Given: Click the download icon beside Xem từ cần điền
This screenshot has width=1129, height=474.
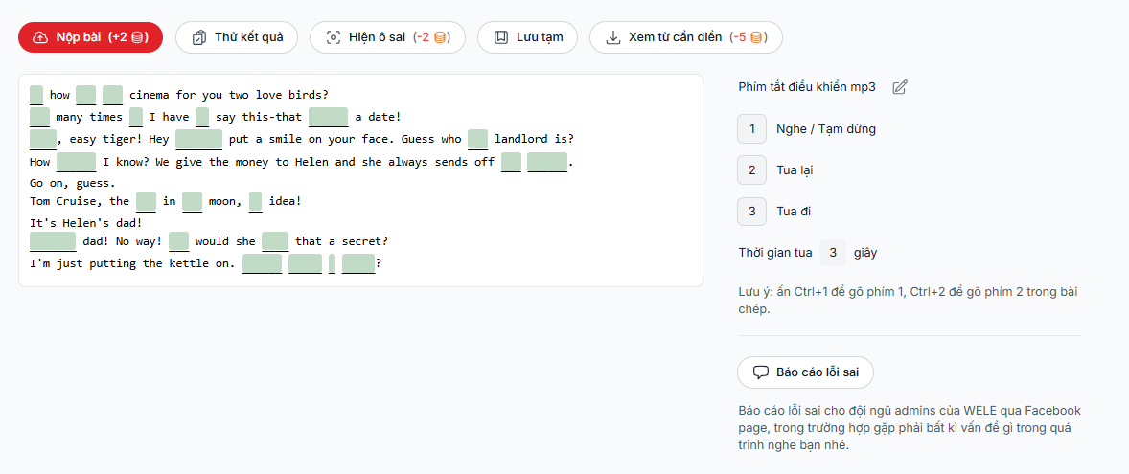Looking at the screenshot, I should point(613,37).
